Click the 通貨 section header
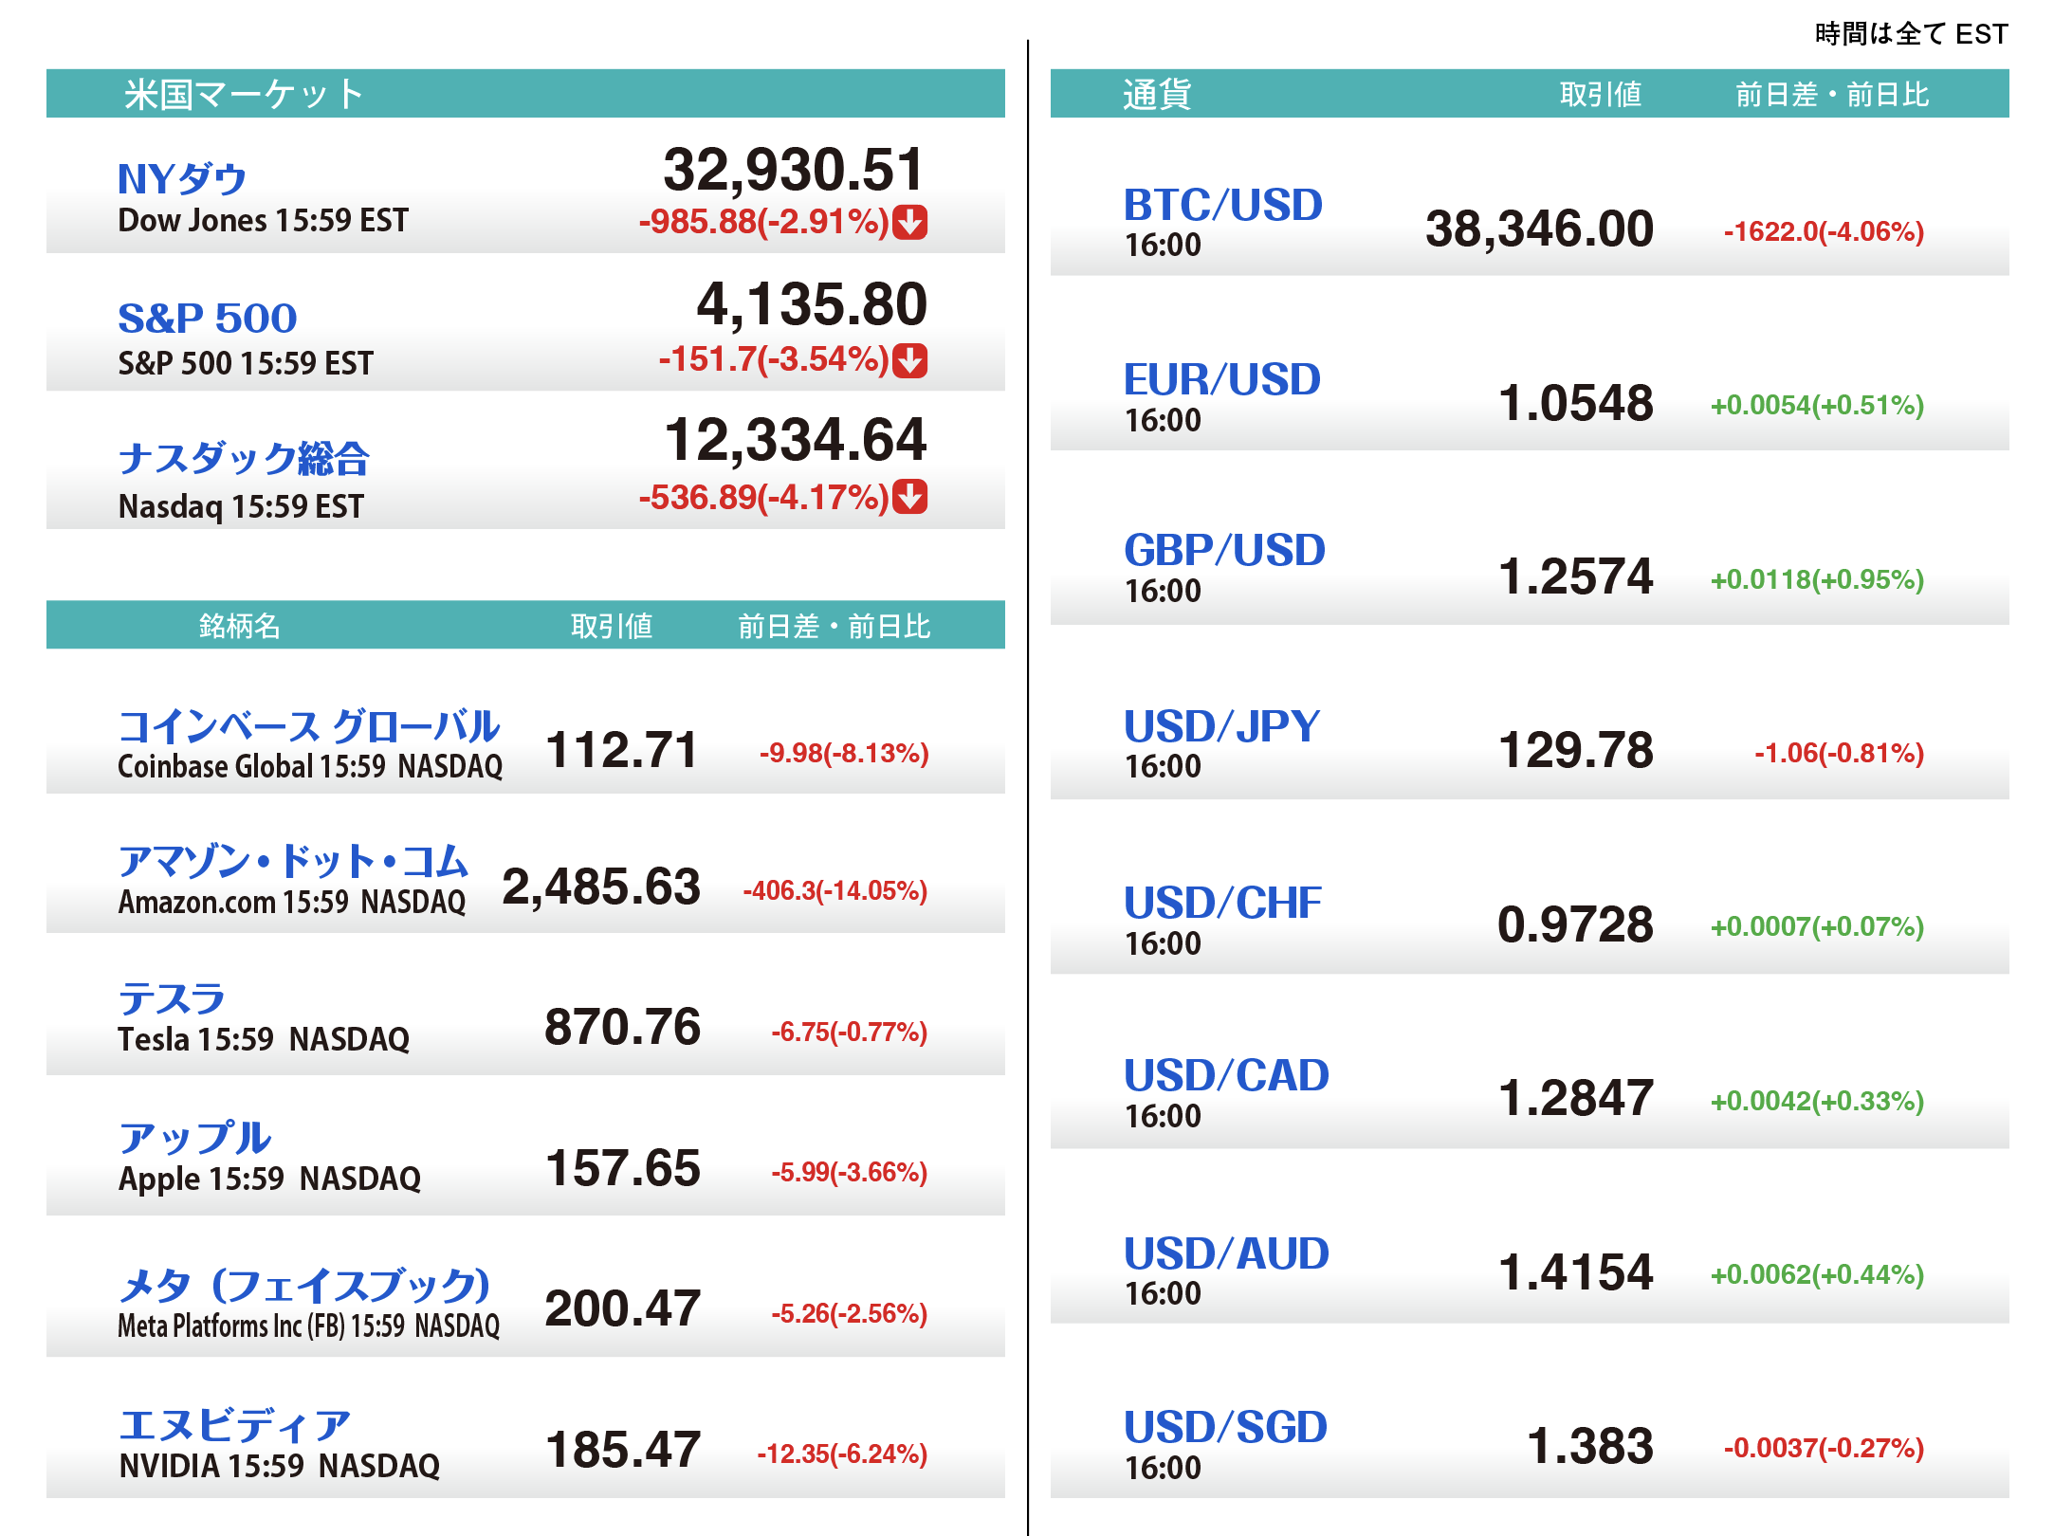Viewport: 2054px width, 1536px height. pyautogui.click(x=1157, y=94)
